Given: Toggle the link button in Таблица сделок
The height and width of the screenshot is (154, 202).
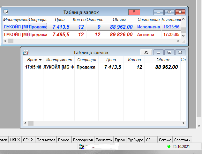Looking at the screenshot, I should (x=146, y=52).
